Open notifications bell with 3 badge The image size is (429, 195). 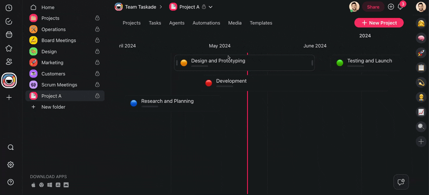[400, 6]
